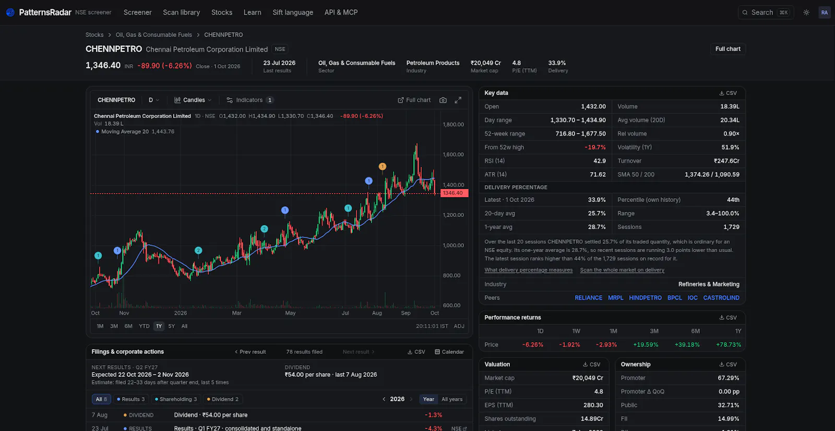This screenshot has height=431, width=835.
Task: Click the blue event marker near May
Action: point(285,210)
